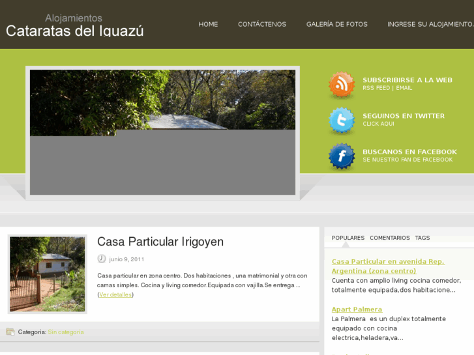The height and width of the screenshot is (355, 474).
Task: Open Casa Particular en avenida Rep. Argentina link
Action: pyautogui.click(x=388, y=266)
